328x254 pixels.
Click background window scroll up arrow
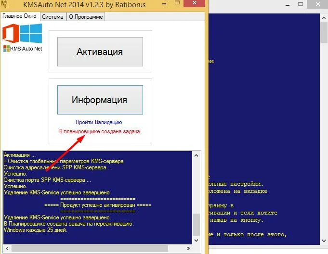[324, 18]
